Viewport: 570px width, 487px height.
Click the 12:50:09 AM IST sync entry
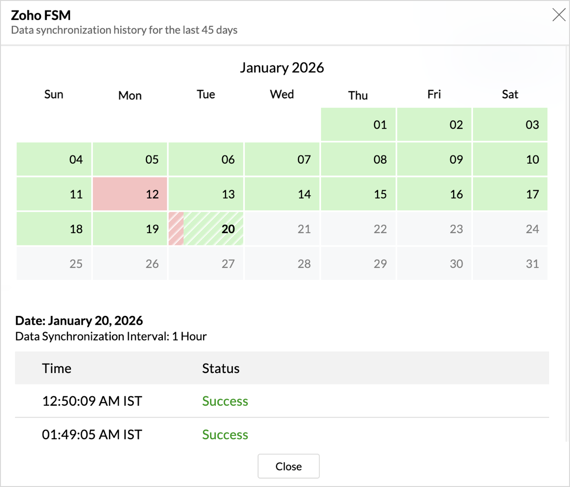tap(92, 401)
